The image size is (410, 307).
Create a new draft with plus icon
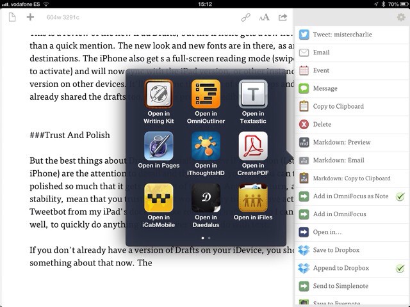tap(30, 17)
